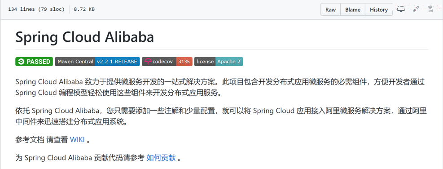Open the WIKI link
Image resolution: width=443 pixels, height=169 pixels.
[77, 139]
